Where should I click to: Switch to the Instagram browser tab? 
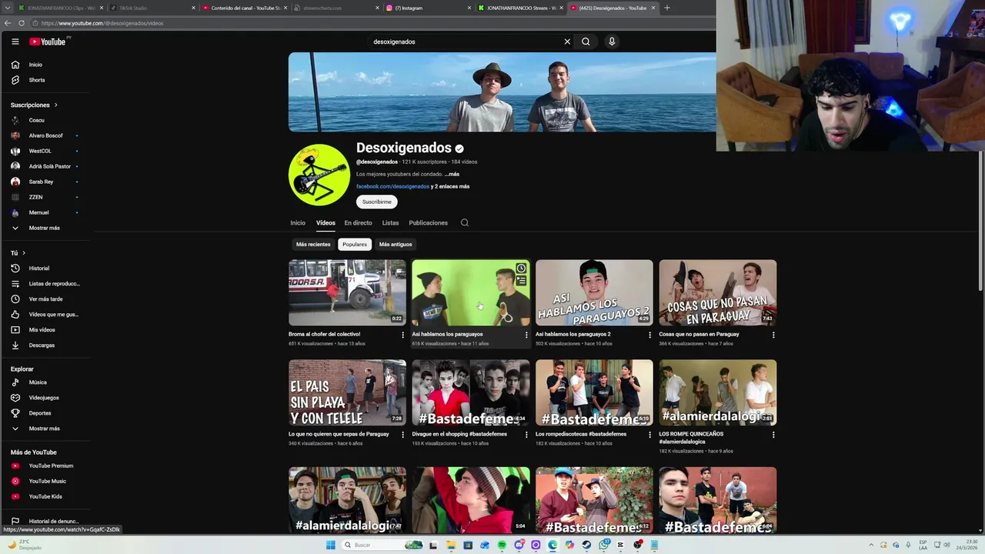coord(428,8)
